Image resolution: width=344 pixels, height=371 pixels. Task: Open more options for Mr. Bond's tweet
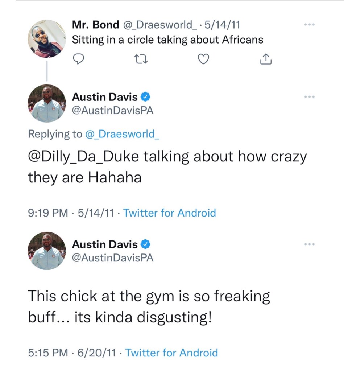[x=309, y=25]
